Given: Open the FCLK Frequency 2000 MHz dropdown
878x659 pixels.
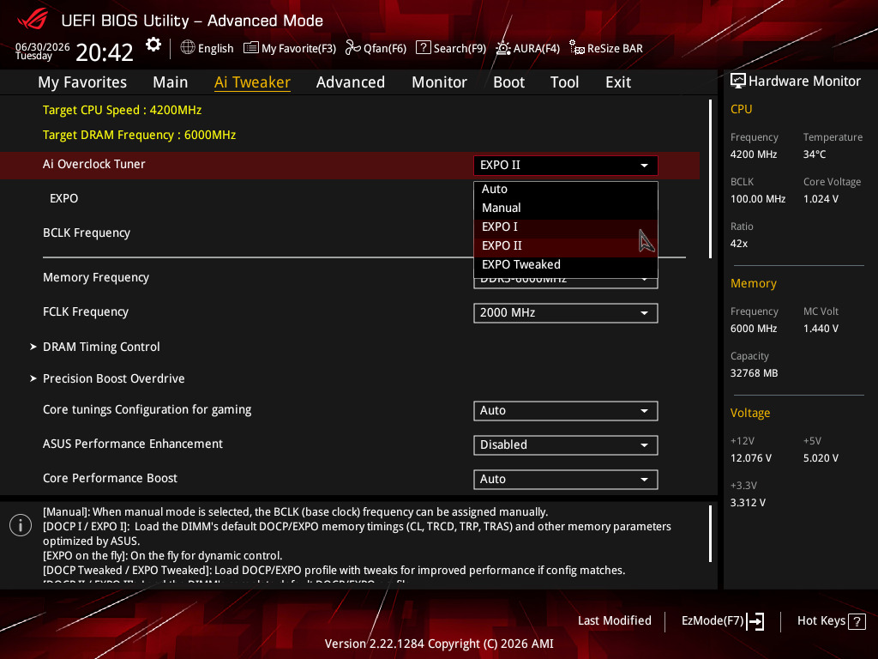Looking at the screenshot, I should [x=566, y=312].
